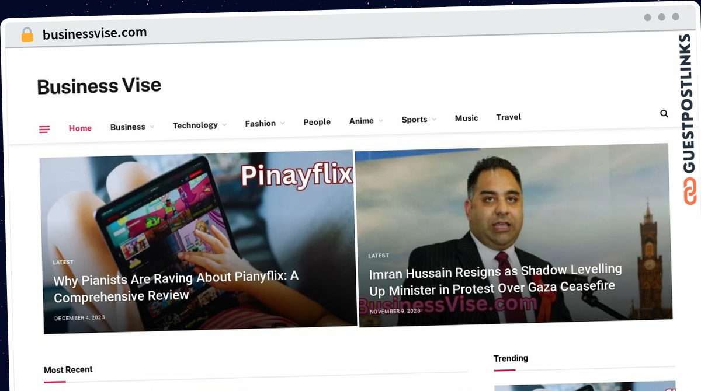The height and width of the screenshot is (391, 701).
Task: Click the LATEST tag on Pianyflix article
Action: click(63, 263)
